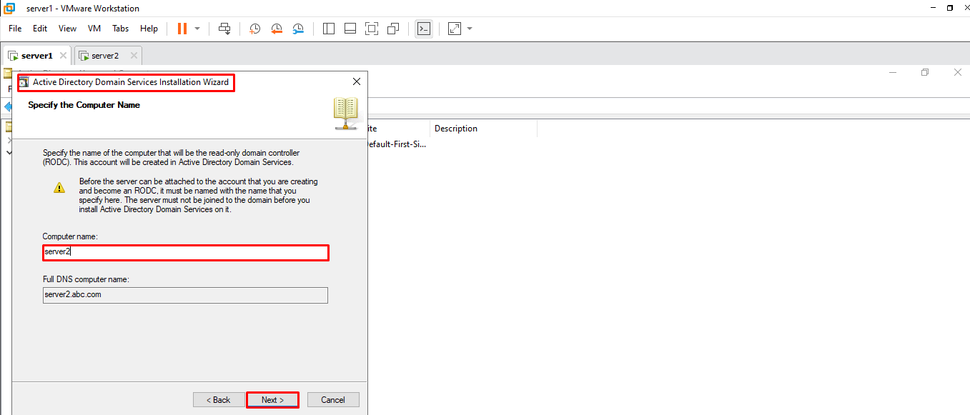Screen dimensions: 970x415
Task: Click the VMware Workstation app icon in title bar
Action: click(10, 8)
